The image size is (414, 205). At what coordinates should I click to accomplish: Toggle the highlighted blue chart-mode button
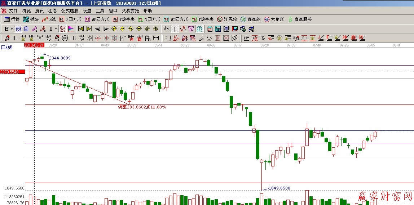click(199, 29)
